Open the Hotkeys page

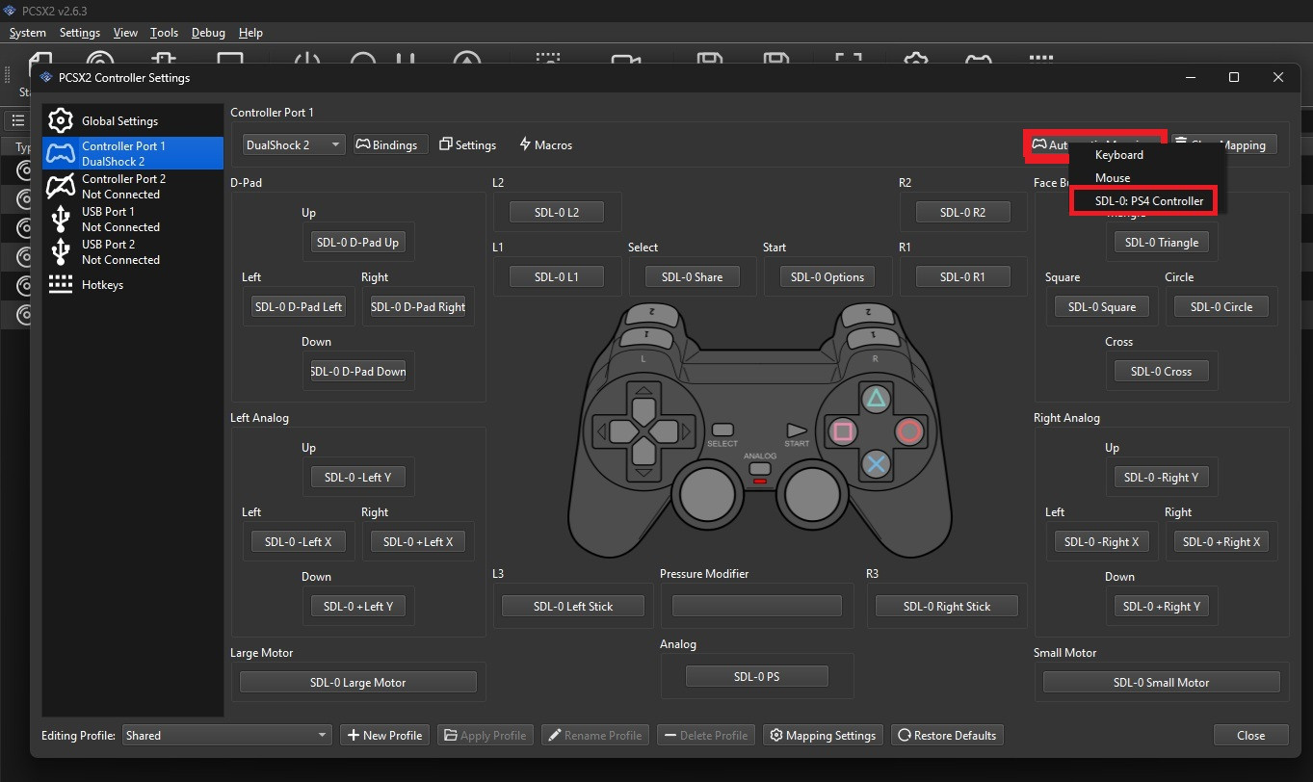[x=133, y=284]
